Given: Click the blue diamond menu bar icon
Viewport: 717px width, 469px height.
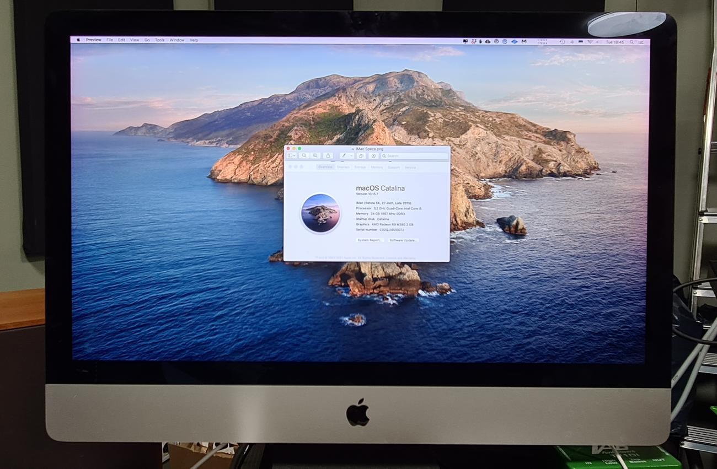Looking at the screenshot, I should [514, 41].
